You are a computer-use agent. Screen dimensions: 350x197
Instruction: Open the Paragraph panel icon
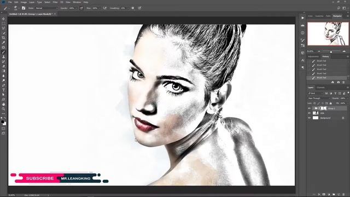[302, 67]
